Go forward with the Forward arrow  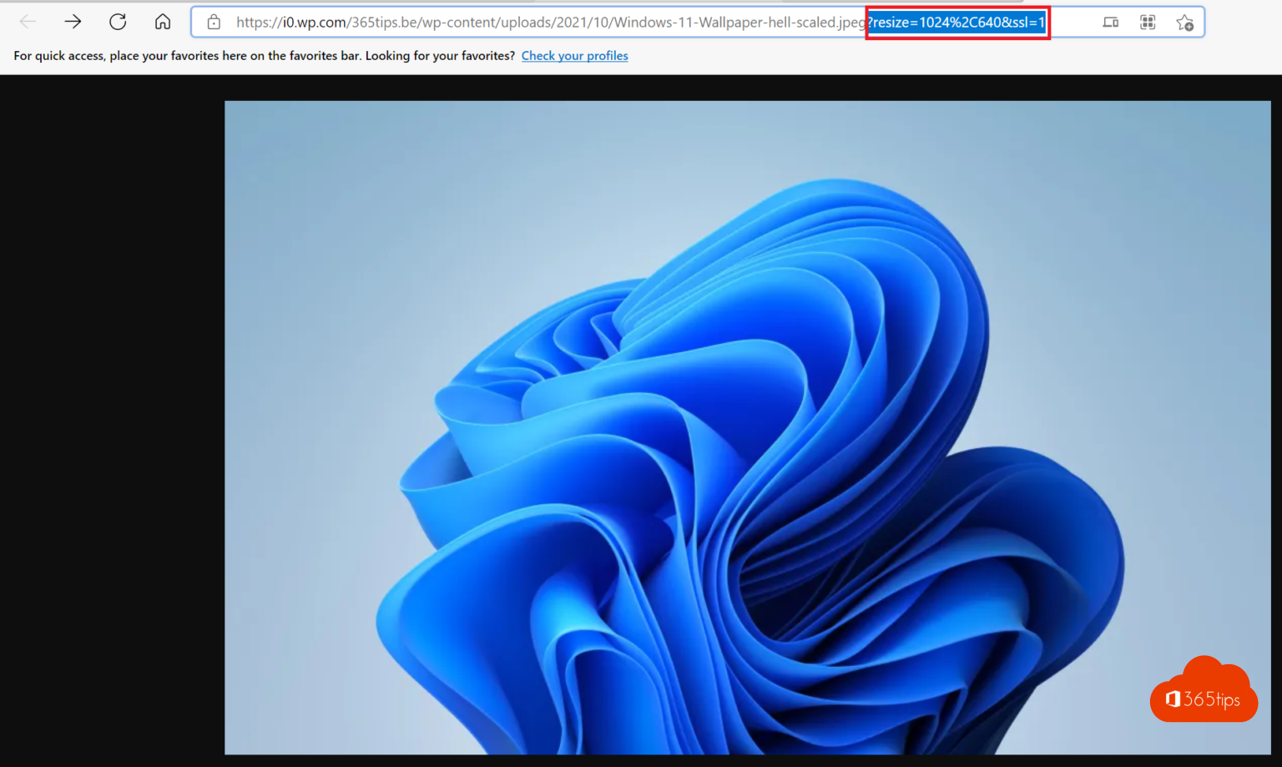(73, 22)
